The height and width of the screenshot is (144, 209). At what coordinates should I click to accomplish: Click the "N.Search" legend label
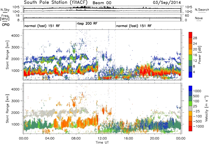[202, 10]
